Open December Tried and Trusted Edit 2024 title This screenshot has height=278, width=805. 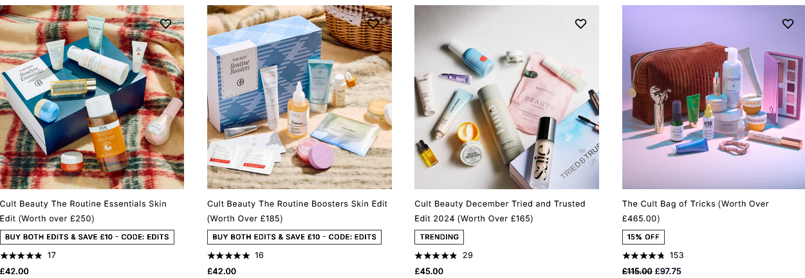500,211
